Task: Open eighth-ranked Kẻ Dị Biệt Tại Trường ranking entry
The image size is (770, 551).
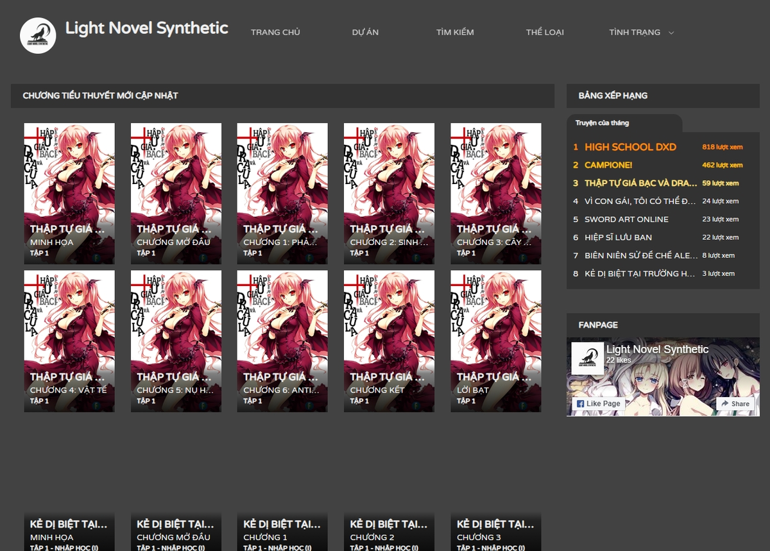Action: 640,273
